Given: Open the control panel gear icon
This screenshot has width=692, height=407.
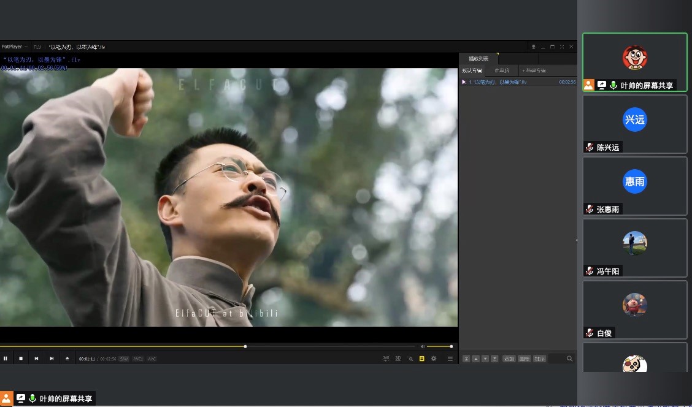Looking at the screenshot, I should (433, 359).
